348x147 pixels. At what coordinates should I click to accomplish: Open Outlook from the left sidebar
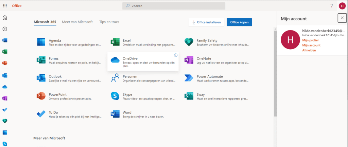pyautogui.click(x=5, y=76)
